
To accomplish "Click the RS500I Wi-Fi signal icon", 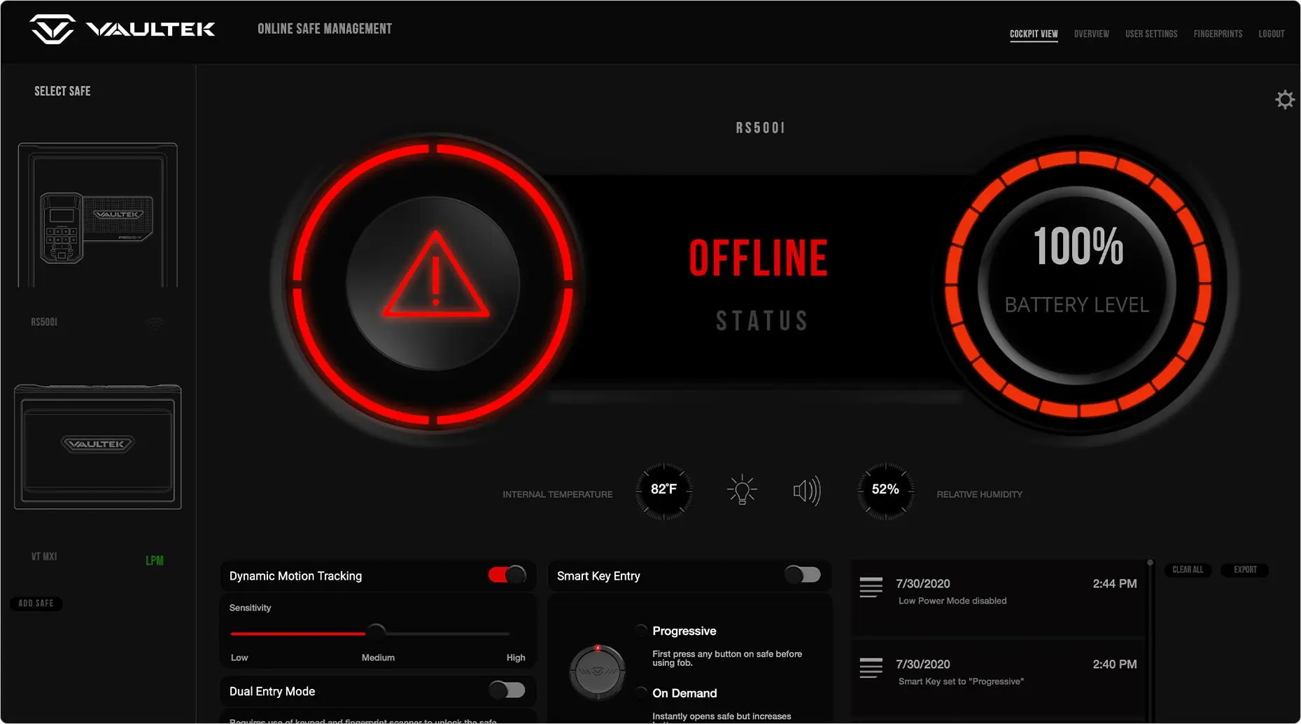I will click(x=155, y=323).
